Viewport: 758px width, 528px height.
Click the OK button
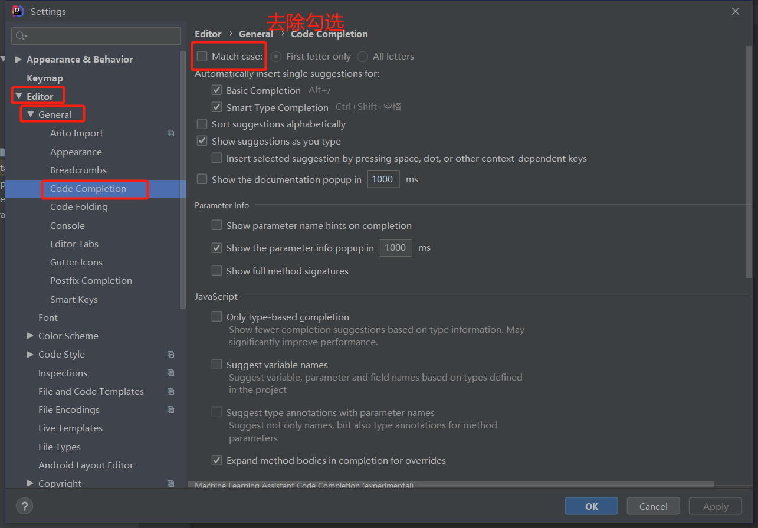coord(592,506)
